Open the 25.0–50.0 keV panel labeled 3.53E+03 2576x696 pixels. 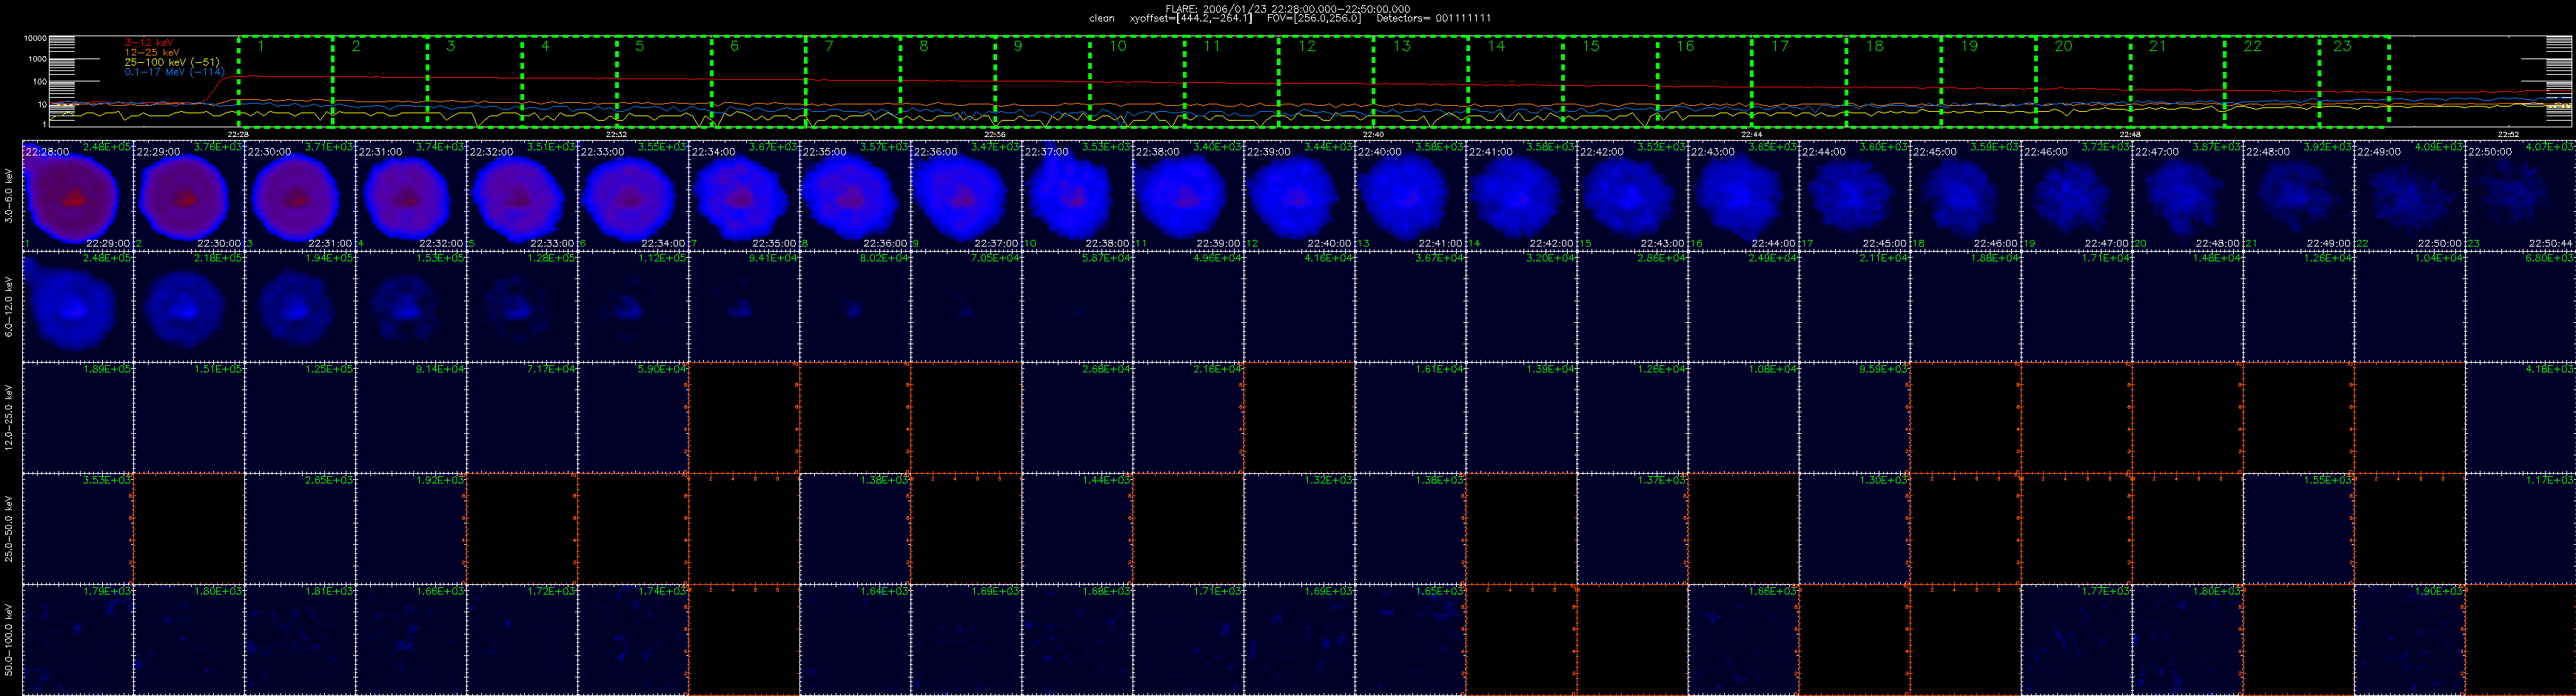point(78,529)
